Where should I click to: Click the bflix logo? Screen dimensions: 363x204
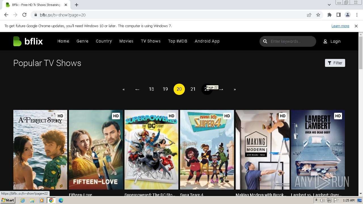click(x=28, y=41)
